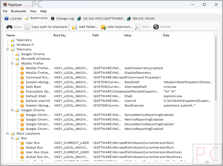This screenshot has height=166, width=223.
Task: Select the Windows 11 folder row
Action: pos(25,45)
